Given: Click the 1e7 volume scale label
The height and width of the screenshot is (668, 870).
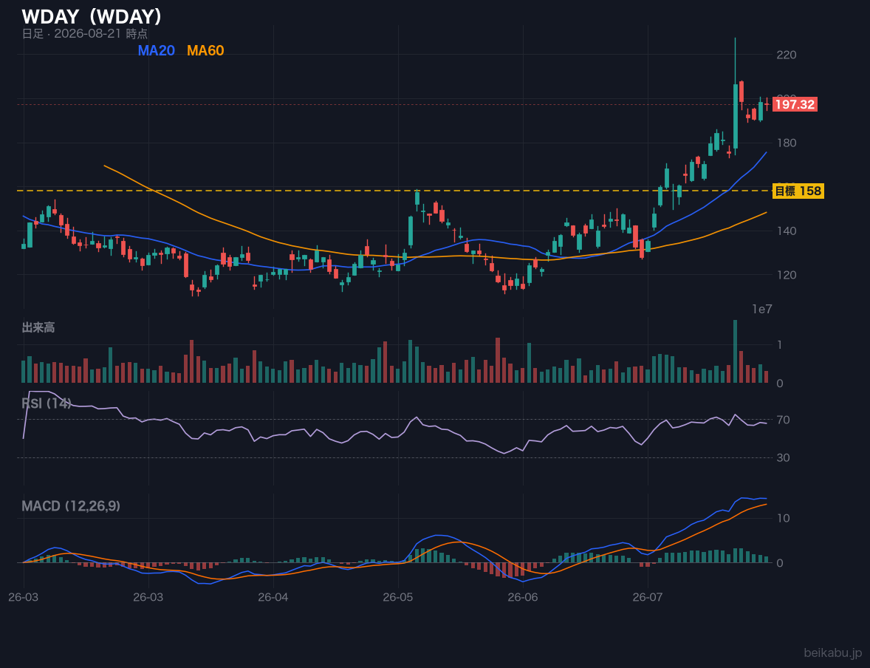Looking at the screenshot, I should tap(762, 310).
